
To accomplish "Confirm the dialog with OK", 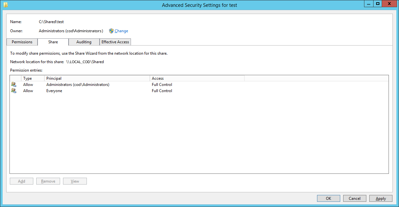I will tap(328, 199).
